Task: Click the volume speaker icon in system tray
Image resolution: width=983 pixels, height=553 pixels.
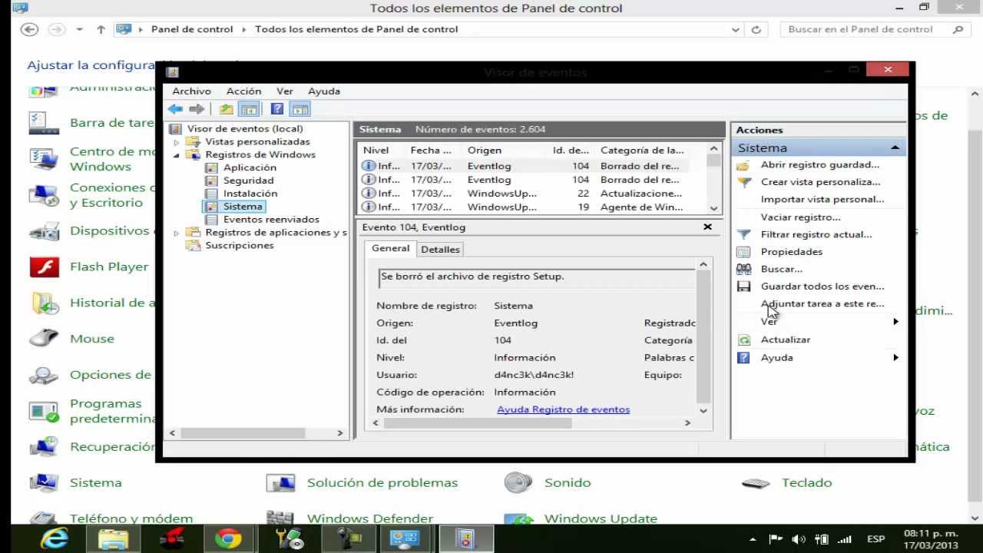Action: [799, 539]
